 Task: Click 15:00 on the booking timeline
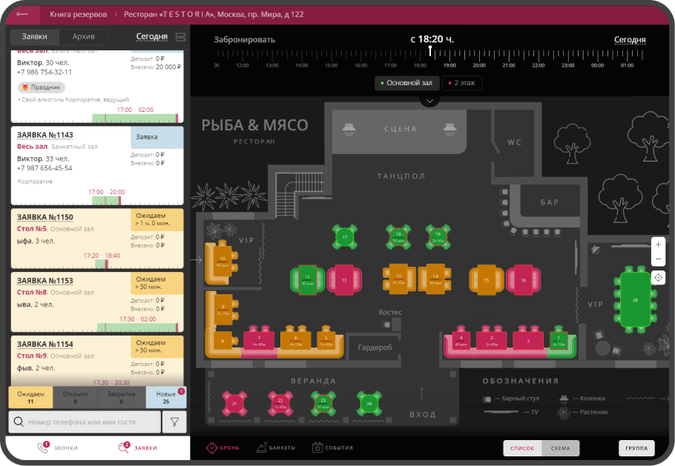coord(331,65)
